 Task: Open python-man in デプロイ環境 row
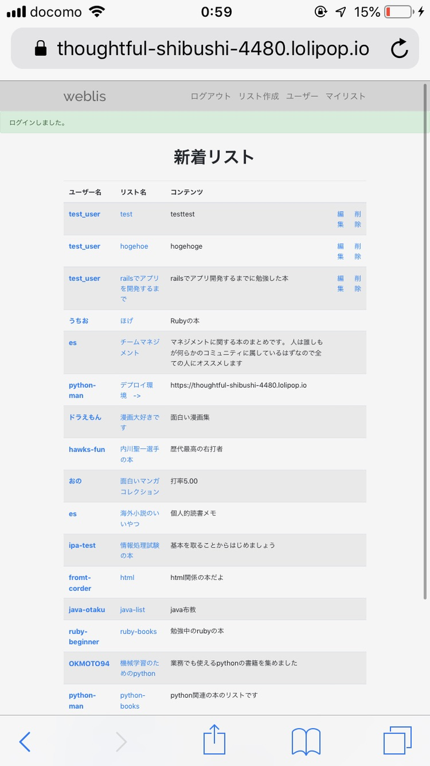pyautogui.click(x=82, y=390)
